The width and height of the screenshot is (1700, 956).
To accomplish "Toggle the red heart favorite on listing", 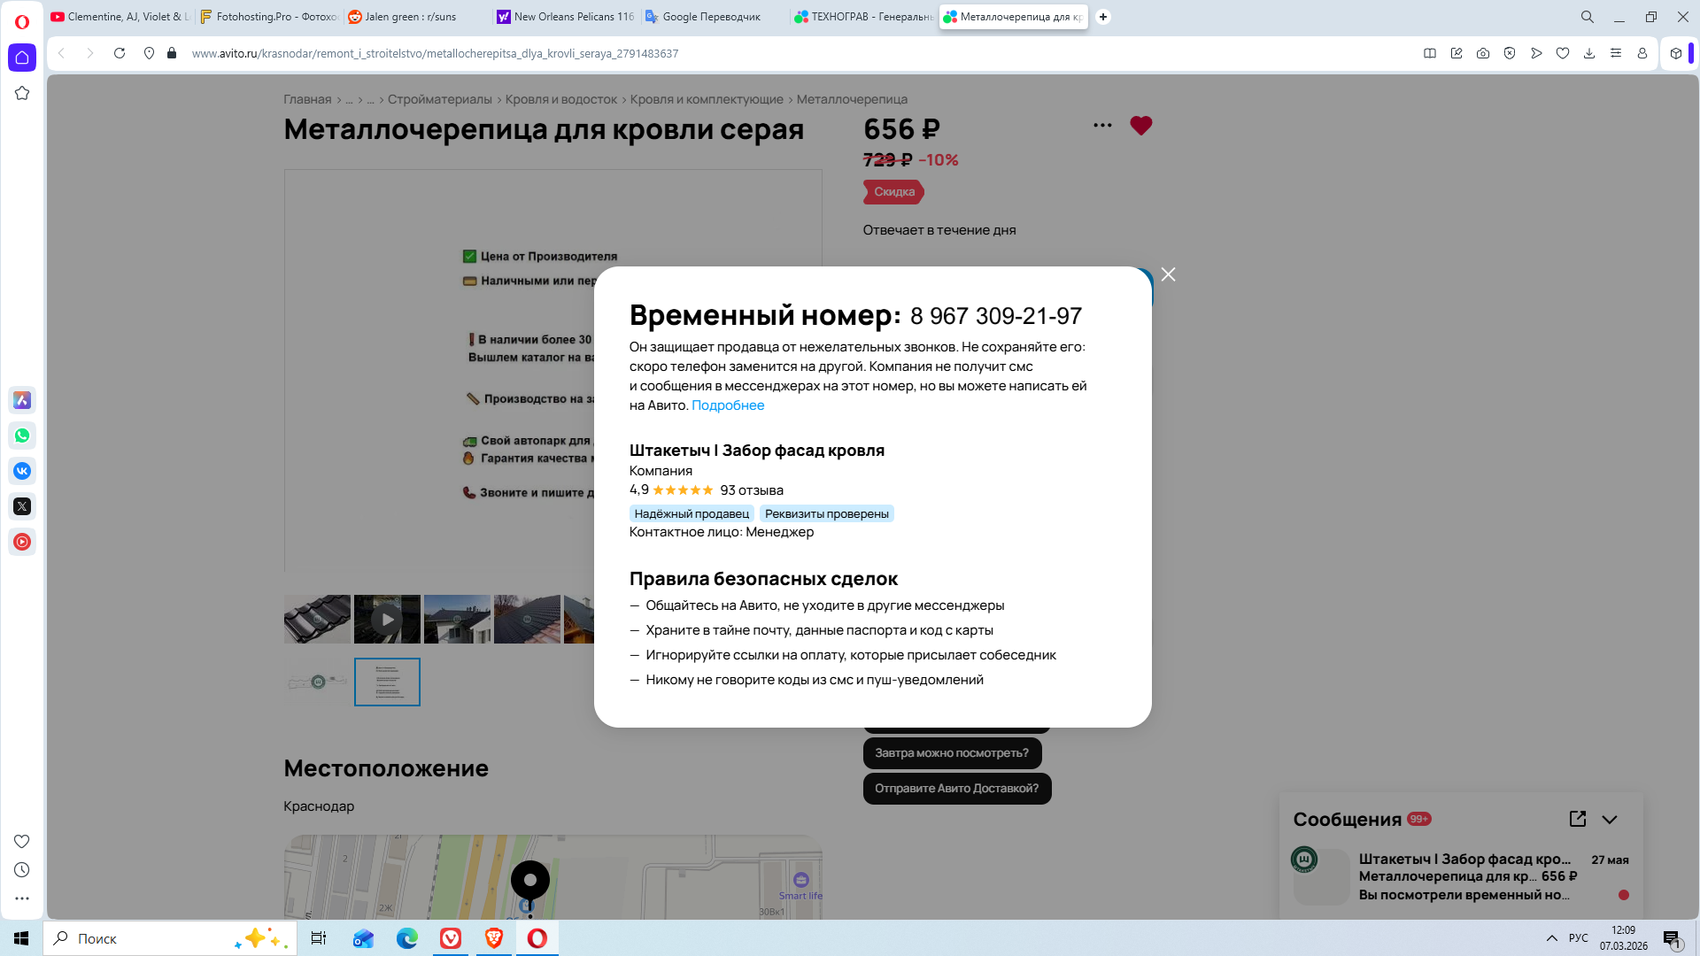I will pyautogui.click(x=1140, y=126).
